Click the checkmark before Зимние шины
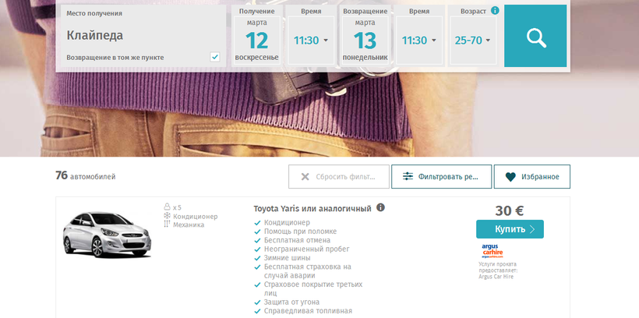The width and height of the screenshot is (639, 318). (x=257, y=258)
